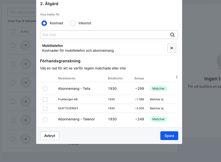Select the Kostnad radio button
Viewport: 221px width, 162px height.
44,23
